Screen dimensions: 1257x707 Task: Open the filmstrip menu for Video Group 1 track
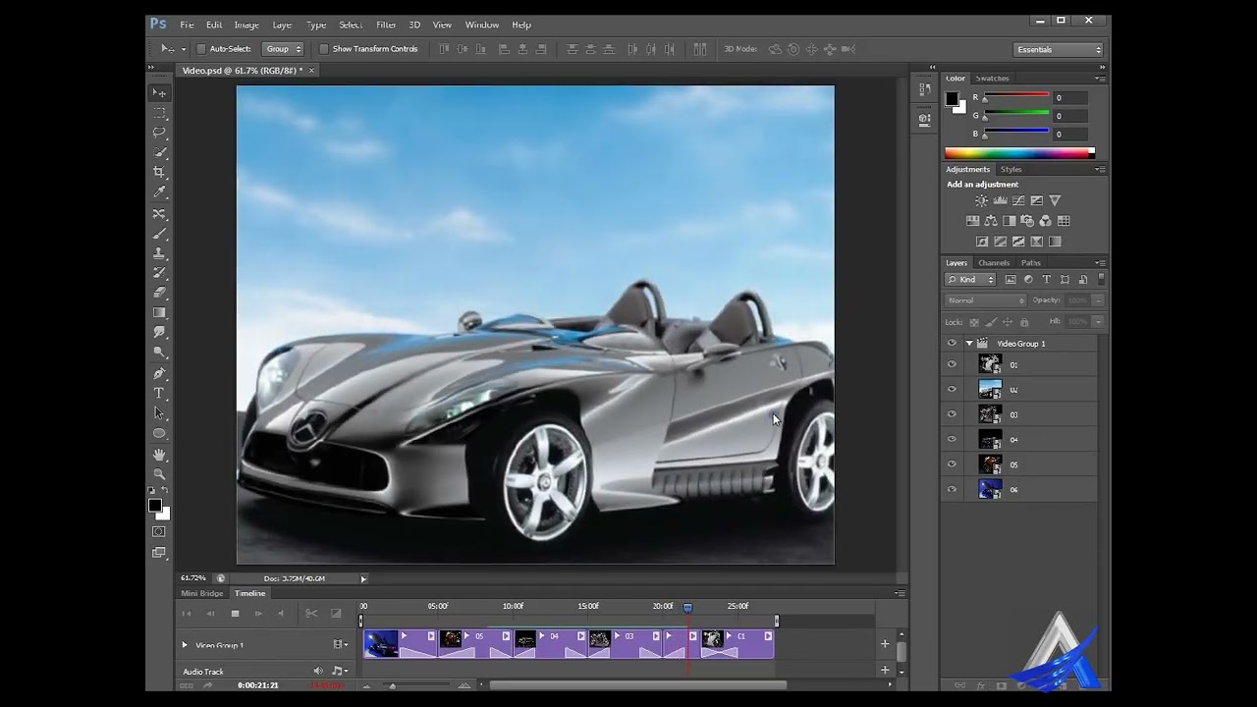pyautogui.click(x=340, y=645)
